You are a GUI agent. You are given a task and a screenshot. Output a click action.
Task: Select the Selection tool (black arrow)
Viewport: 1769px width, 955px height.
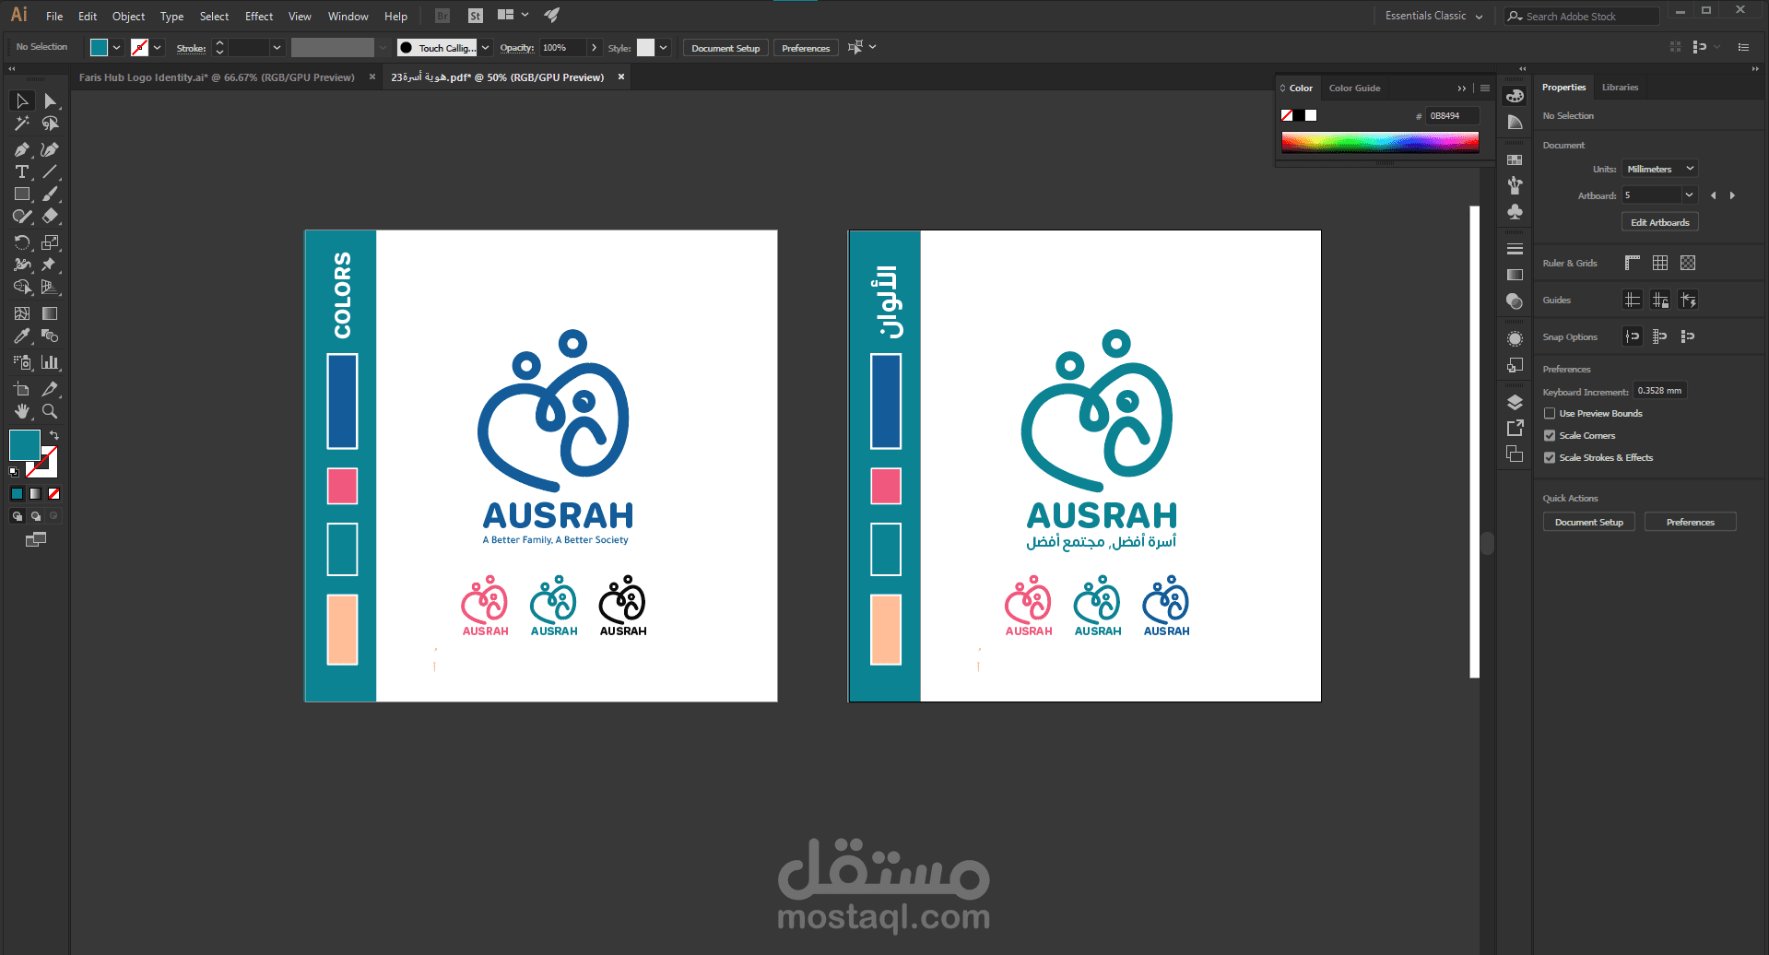click(x=22, y=100)
